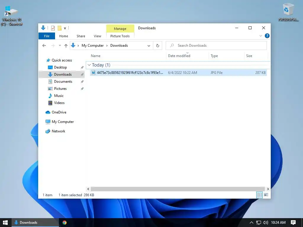Image resolution: width=303 pixels, height=227 pixels.
Task: Open the address bar history dropdown
Action: coord(149,46)
